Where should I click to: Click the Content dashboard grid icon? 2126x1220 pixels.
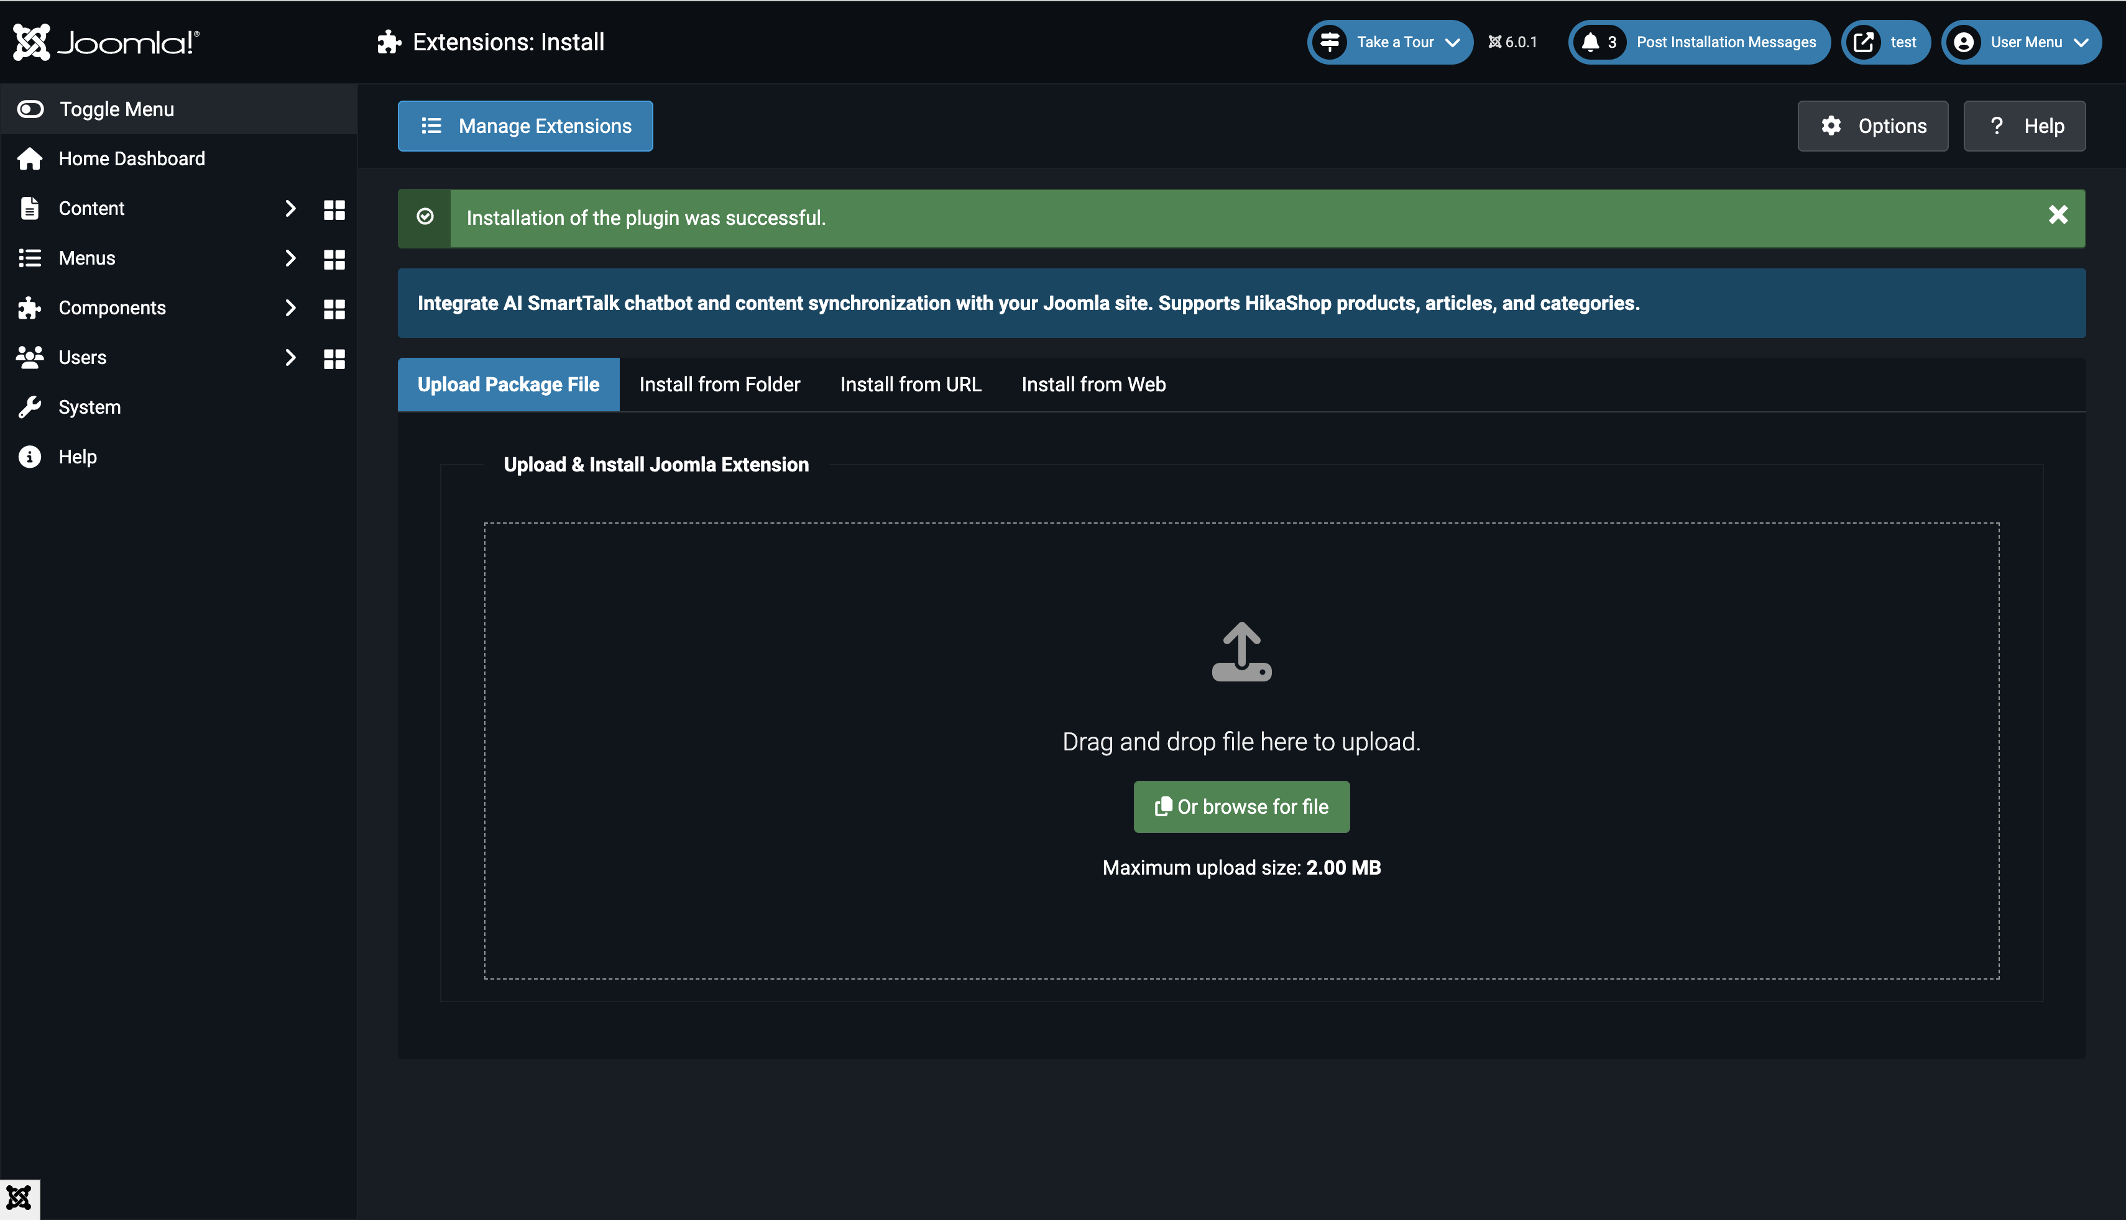point(334,209)
